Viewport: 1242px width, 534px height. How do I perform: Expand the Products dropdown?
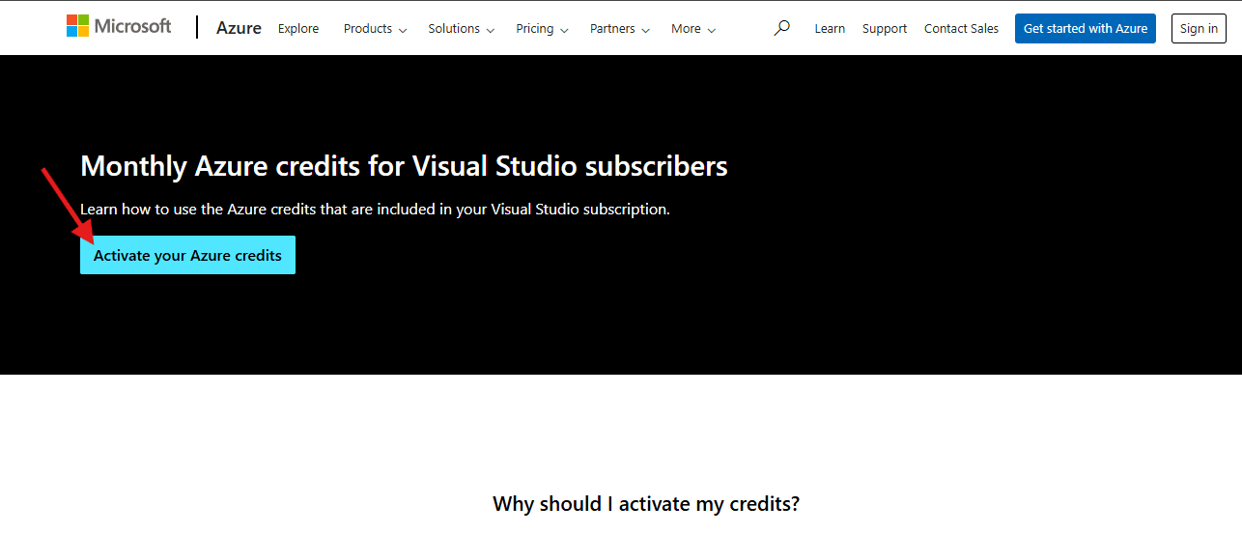point(375,29)
